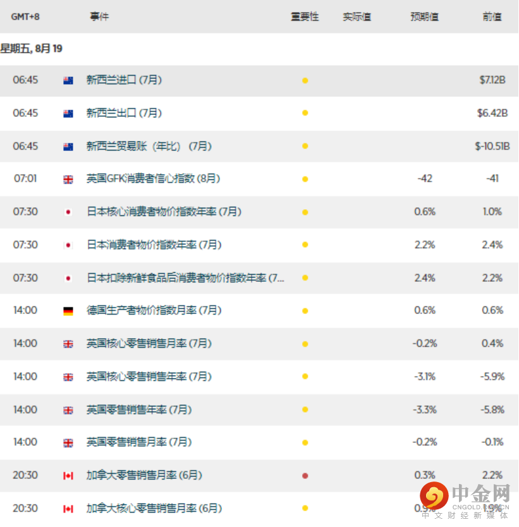Viewport: 519px width, 527px height.
Task: Click the UK flag beside 英国零售销售年率
Action: click(x=68, y=410)
